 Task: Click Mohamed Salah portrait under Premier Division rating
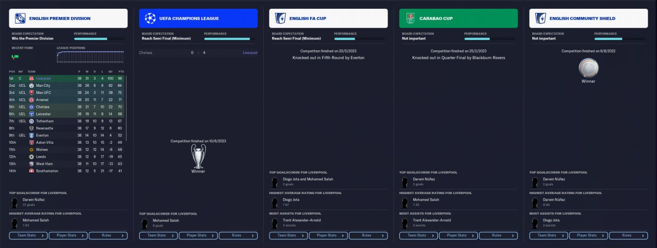pos(15,222)
